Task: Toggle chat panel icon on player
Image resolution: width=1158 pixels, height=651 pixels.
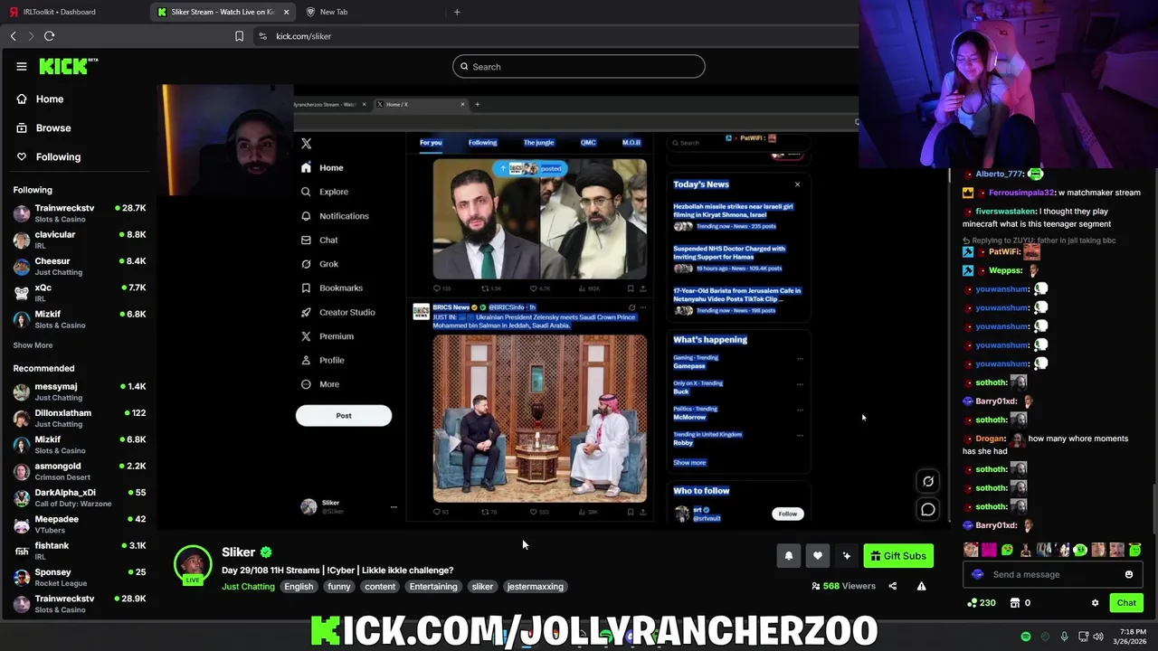Action: tap(928, 510)
